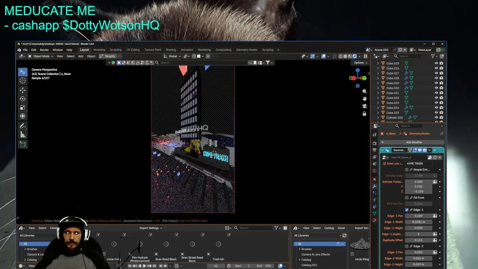The width and height of the screenshot is (478, 269).
Task: Pin the properties editor context
Action: tap(442, 133)
